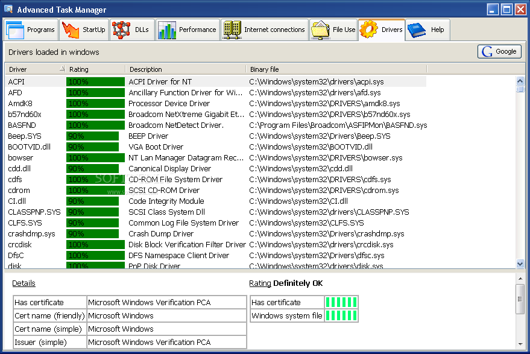Image resolution: width=530 pixels, height=354 pixels.
Task: Click the StartUp arrow icon
Action: click(x=71, y=30)
